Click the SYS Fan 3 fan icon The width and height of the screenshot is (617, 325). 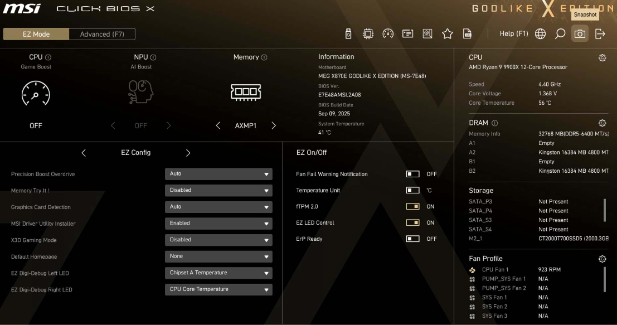coord(472,316)
